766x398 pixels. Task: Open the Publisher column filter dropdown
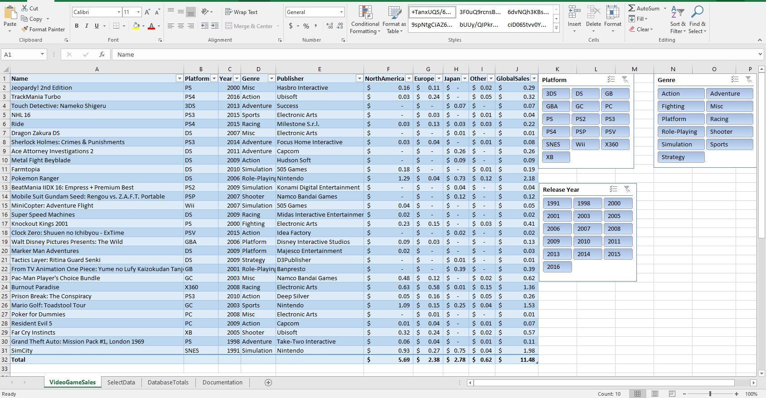click(x=359, y=78)
